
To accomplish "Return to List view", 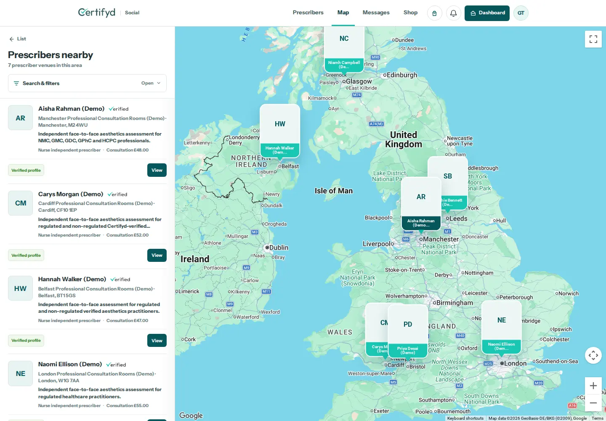I will click(x=18, y=39).
